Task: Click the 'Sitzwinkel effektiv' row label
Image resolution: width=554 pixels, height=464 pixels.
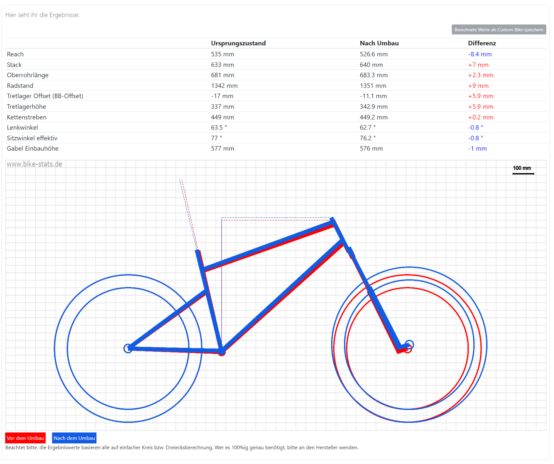Action: point(32,138)
